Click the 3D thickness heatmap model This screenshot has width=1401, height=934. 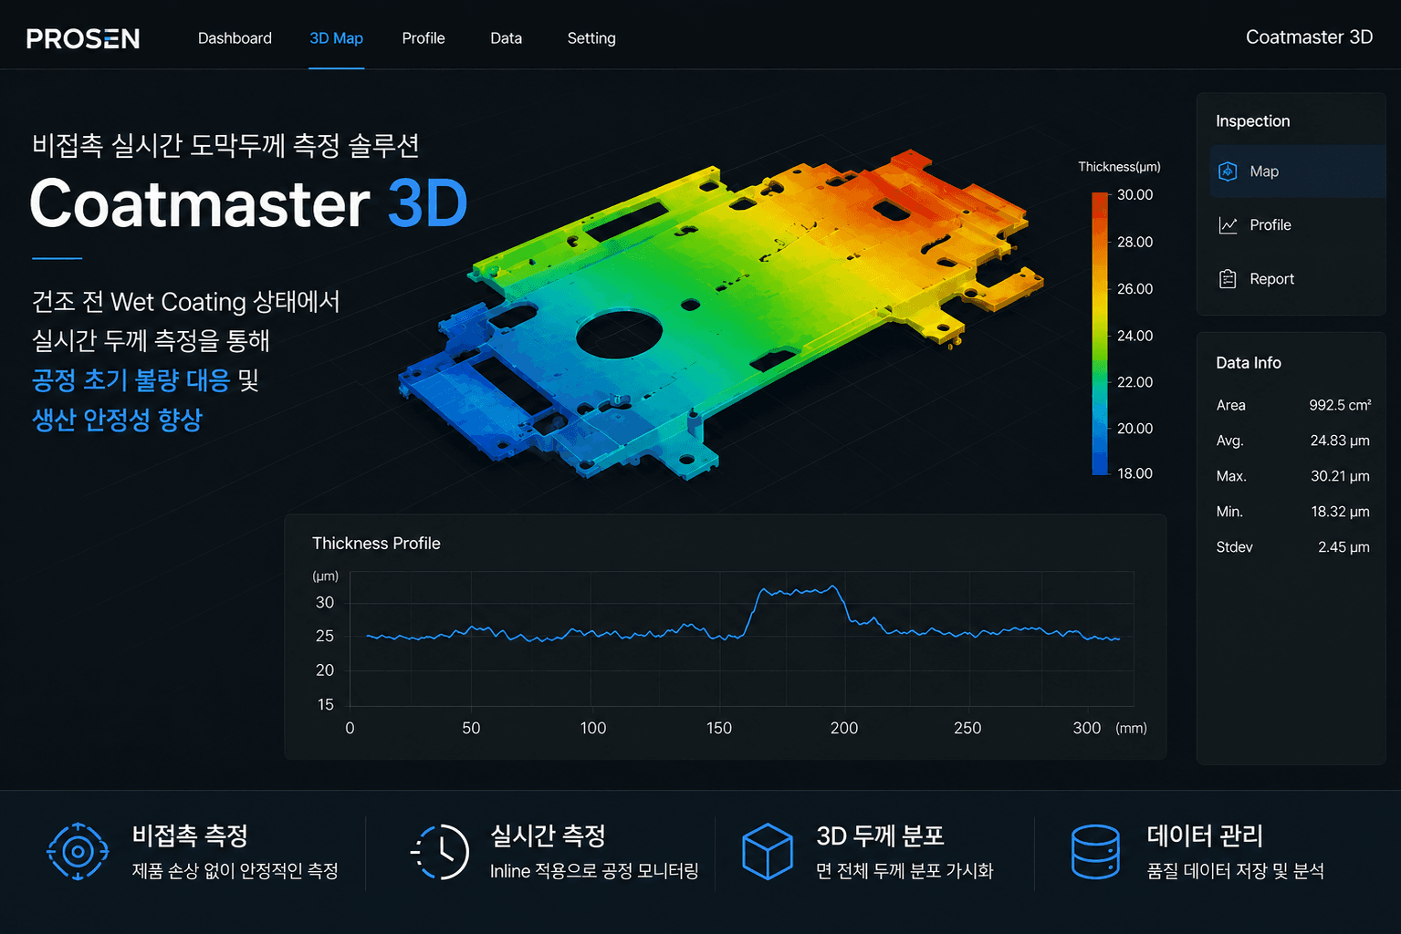pos(721,315)
